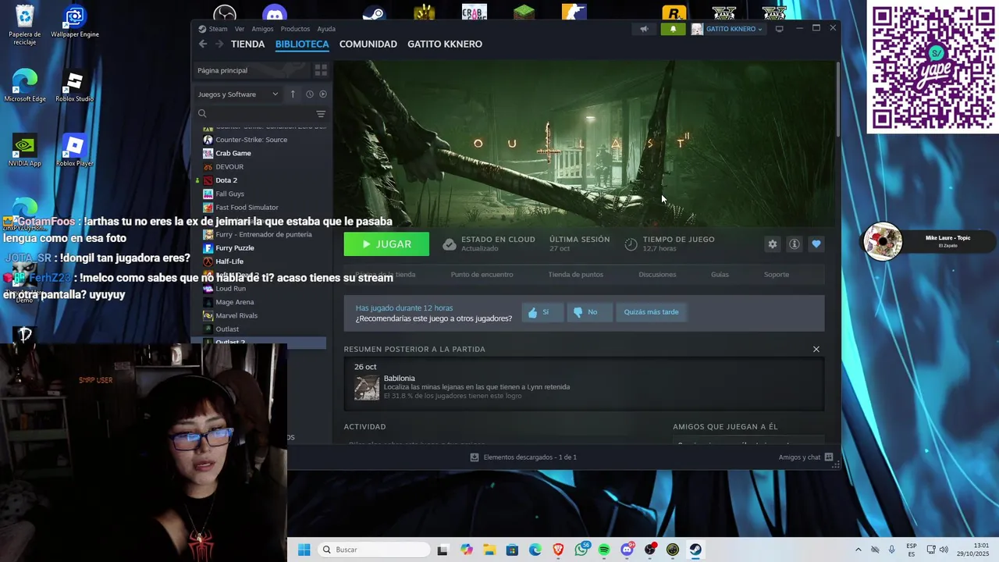The width and height of the screenshot is (999, 562).
Task: Open Brave browser from the taskbar
Action: (x=558, y=550)
